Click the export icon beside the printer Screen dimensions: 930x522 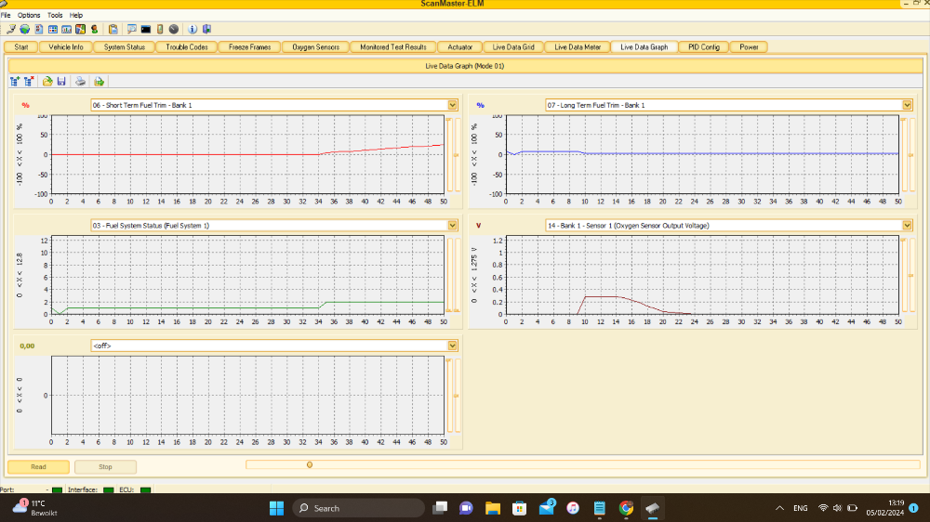click(99, 82)
